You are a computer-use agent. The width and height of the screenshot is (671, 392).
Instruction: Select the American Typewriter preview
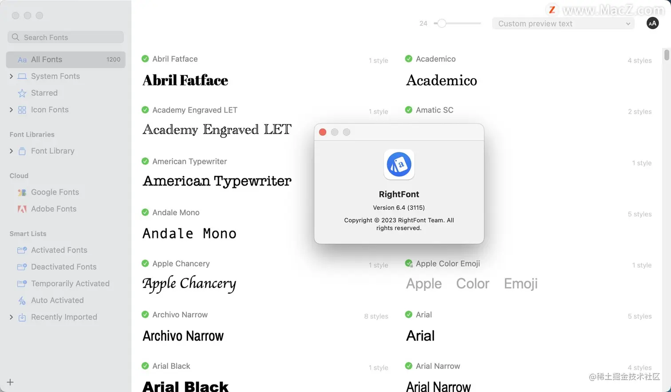(x=217, y=181)
